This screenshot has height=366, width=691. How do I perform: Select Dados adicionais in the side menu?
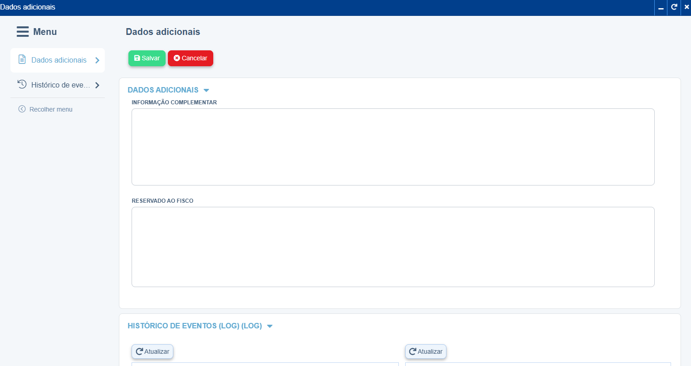click(x=59, y=60)
